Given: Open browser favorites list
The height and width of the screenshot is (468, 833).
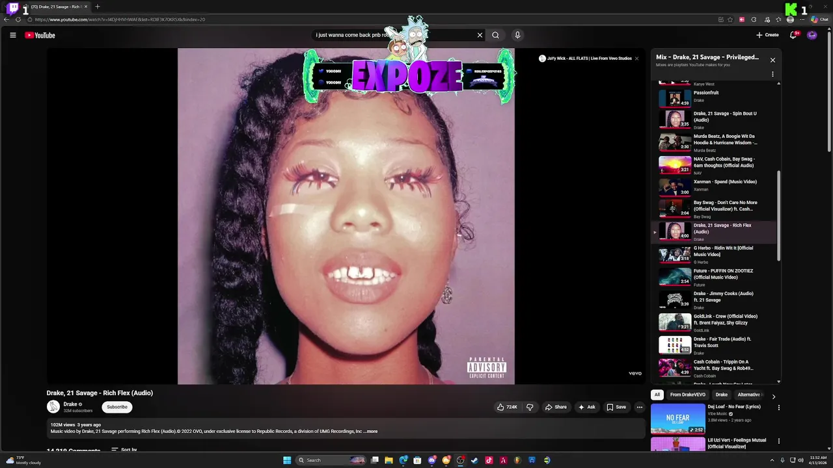Looking at the screenshot, I should 778,19.
